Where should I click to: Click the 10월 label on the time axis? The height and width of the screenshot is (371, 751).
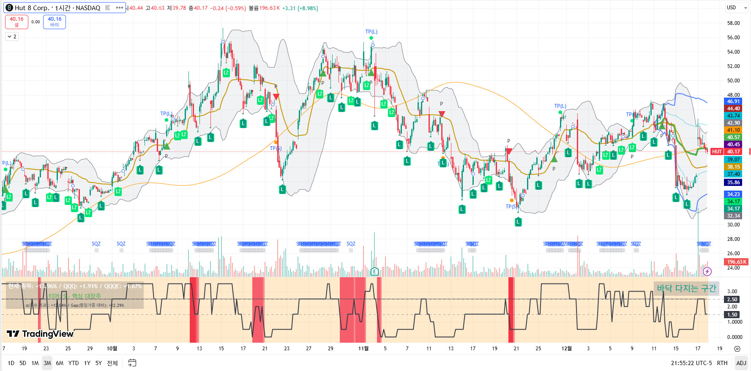pos(112,349)
